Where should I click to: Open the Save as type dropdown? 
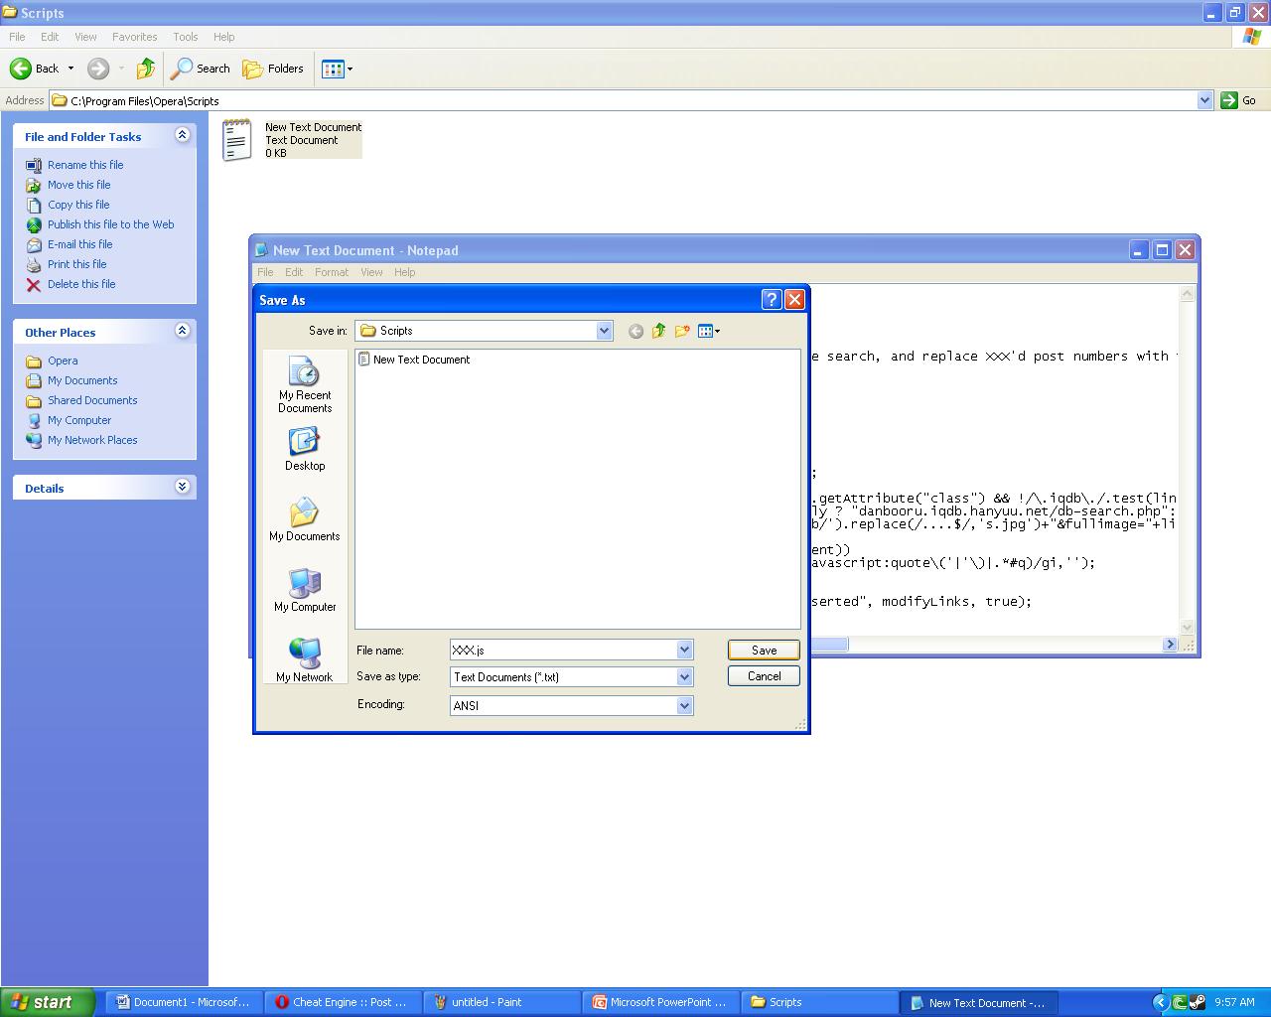tap(684, 676)
